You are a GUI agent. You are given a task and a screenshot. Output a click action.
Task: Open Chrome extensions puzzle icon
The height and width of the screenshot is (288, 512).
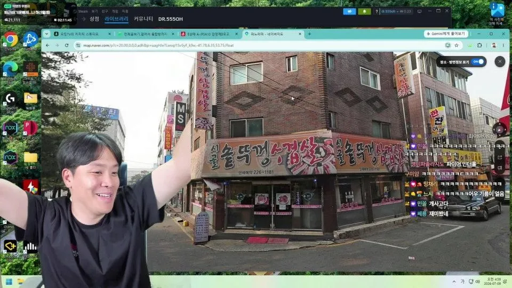pyautogui.click(x=479, y=45)
